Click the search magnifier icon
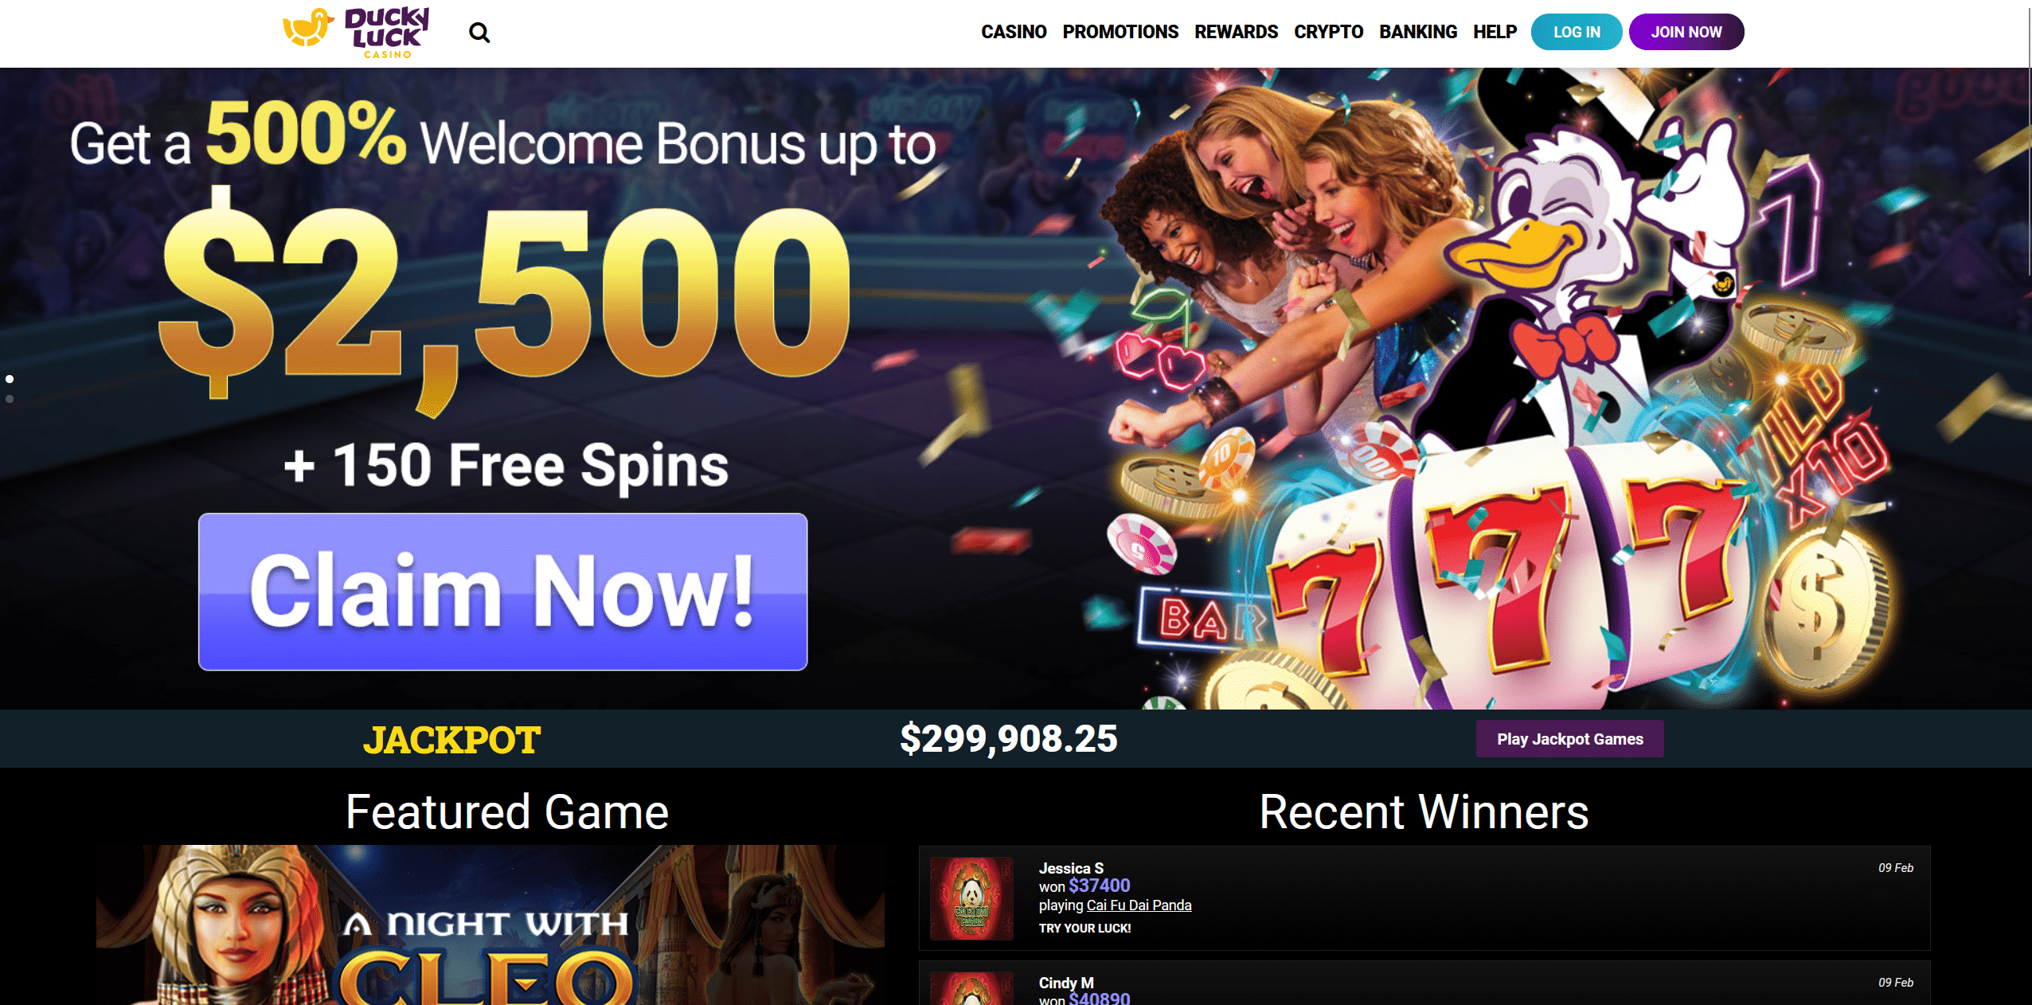Screen dimensions: 2032x1005 479,33
